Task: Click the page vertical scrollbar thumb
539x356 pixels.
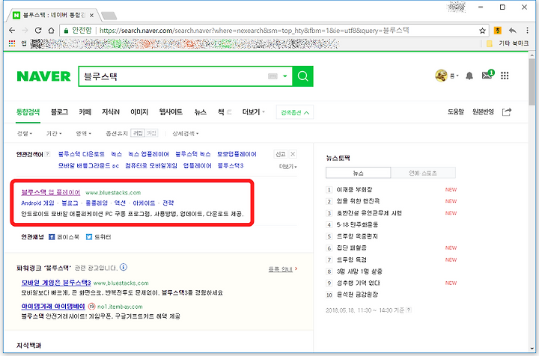Action: (532, 82)
